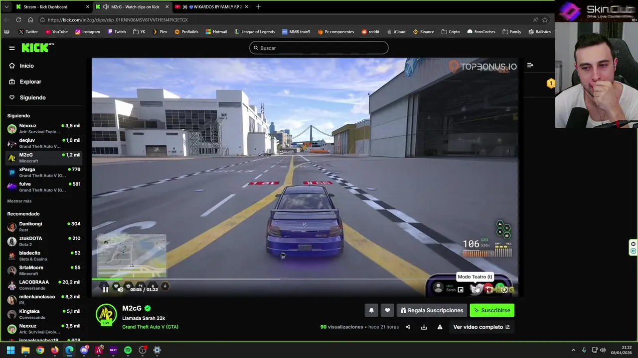Open the Family bookmarks folder
The image size is (638, 358).
(512, 32)
